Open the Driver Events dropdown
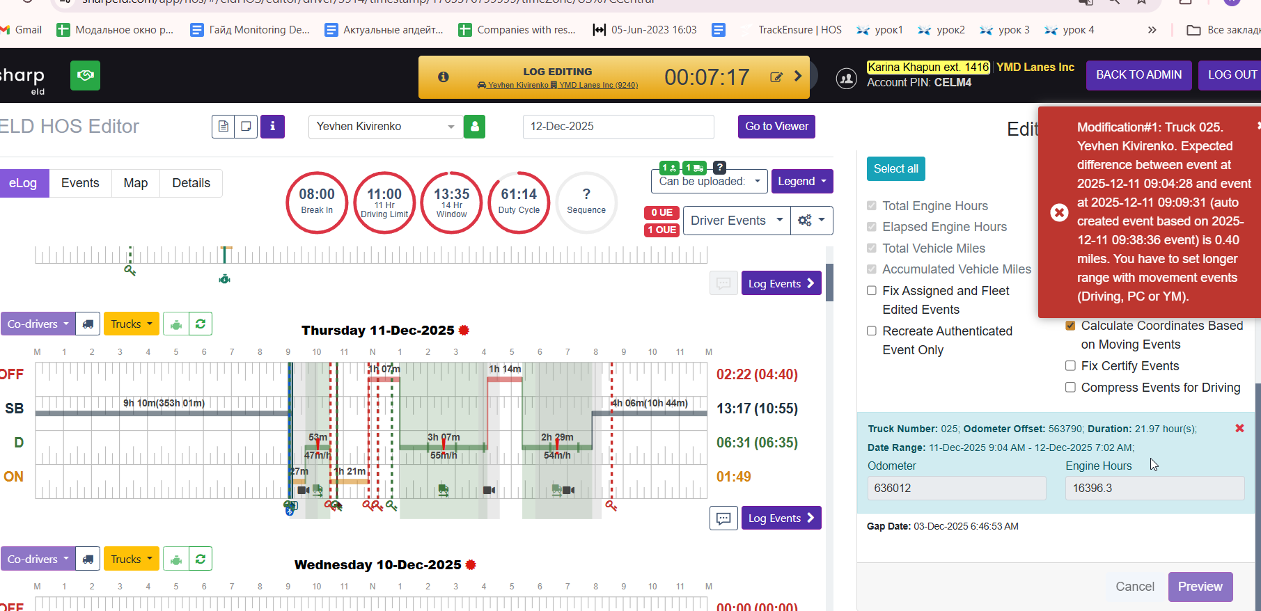 coord(737,221)
